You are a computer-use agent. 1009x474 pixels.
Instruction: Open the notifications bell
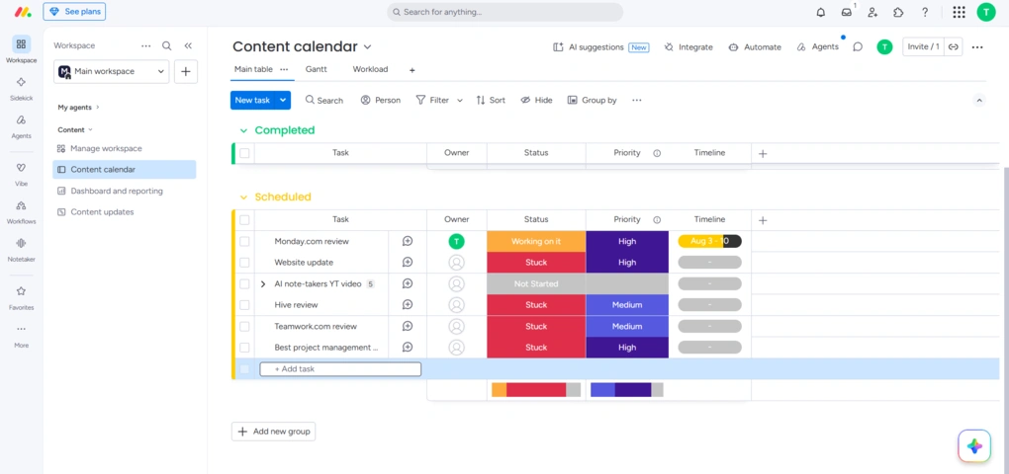click(x=820, y=12)
